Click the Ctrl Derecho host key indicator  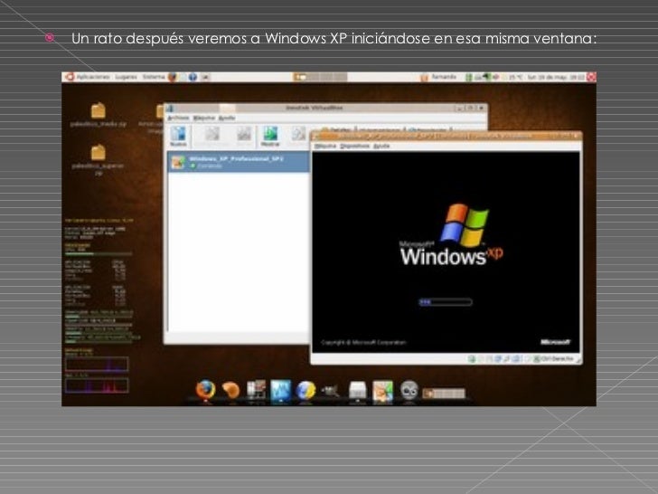tap(554, 358)
